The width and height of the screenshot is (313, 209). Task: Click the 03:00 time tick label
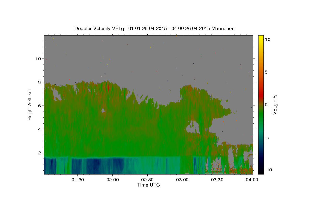182,180
